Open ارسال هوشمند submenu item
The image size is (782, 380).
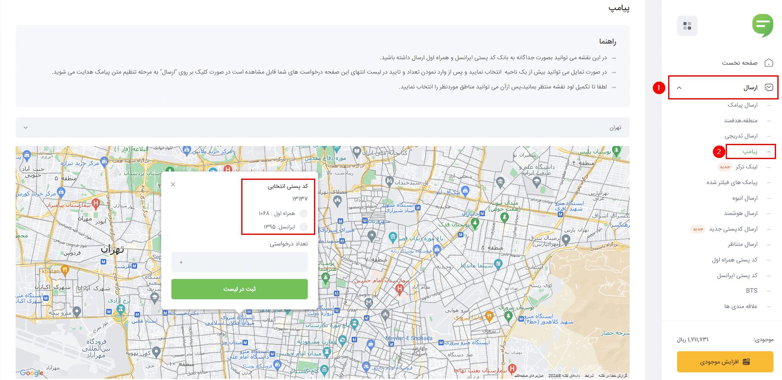(x=741, y=213)
